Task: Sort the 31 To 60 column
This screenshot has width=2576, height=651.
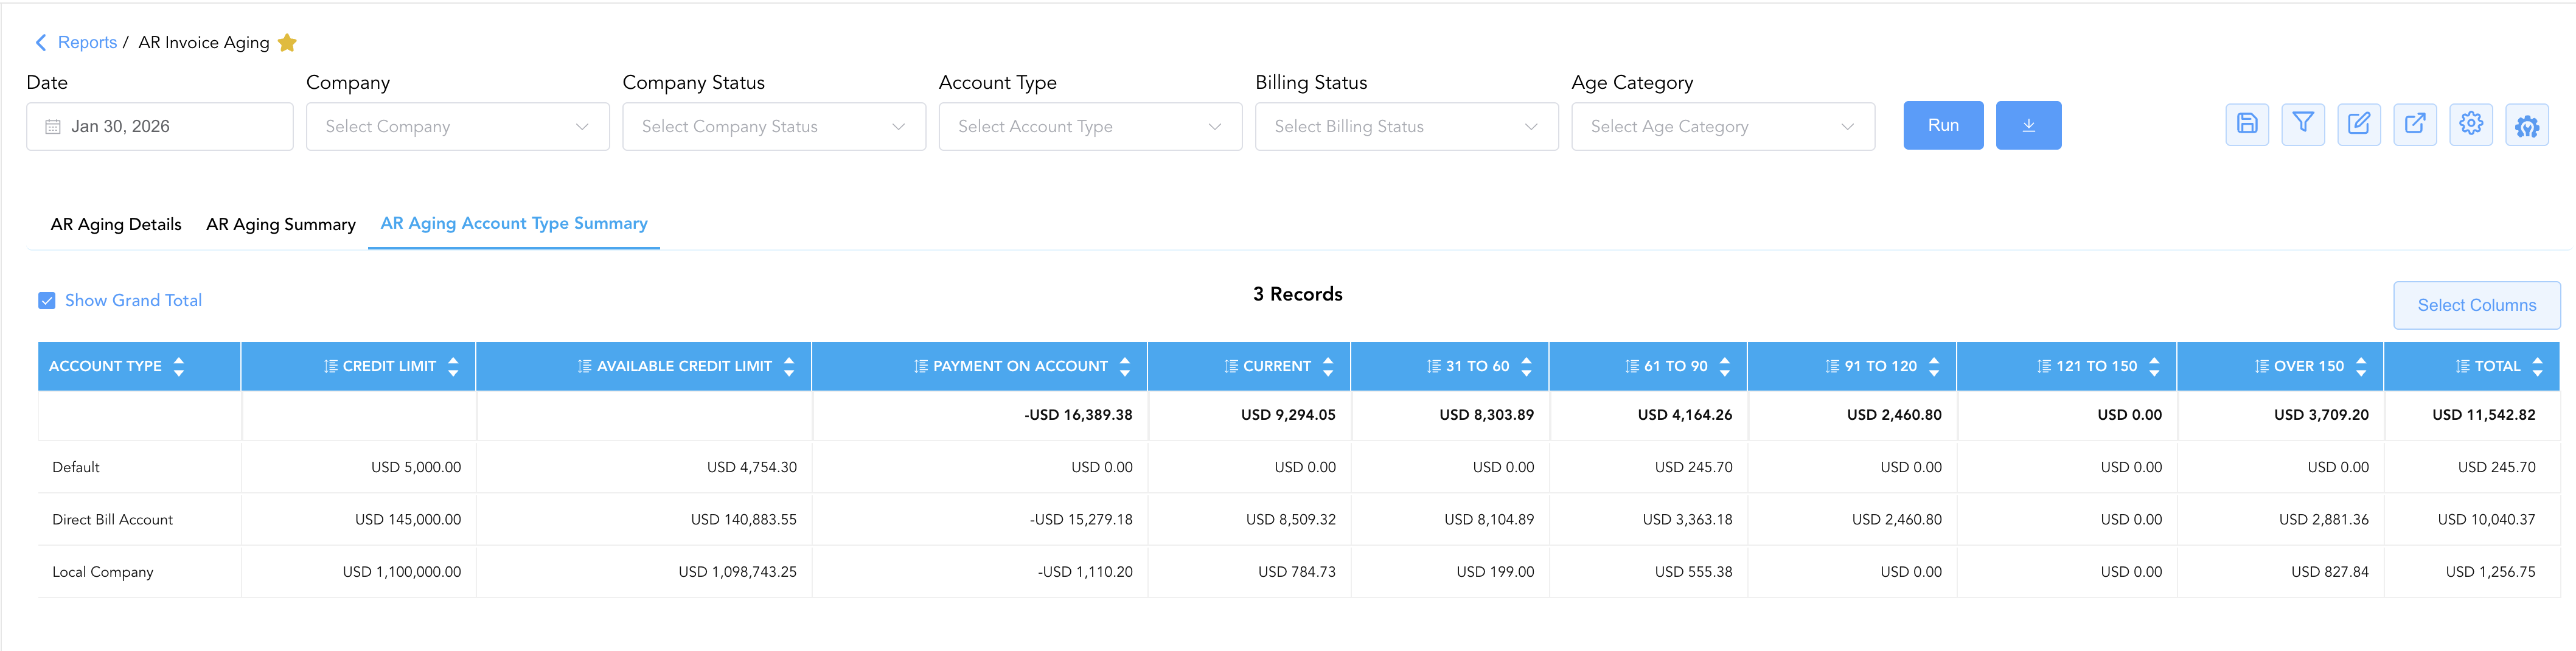Action: coord(1526,366)
